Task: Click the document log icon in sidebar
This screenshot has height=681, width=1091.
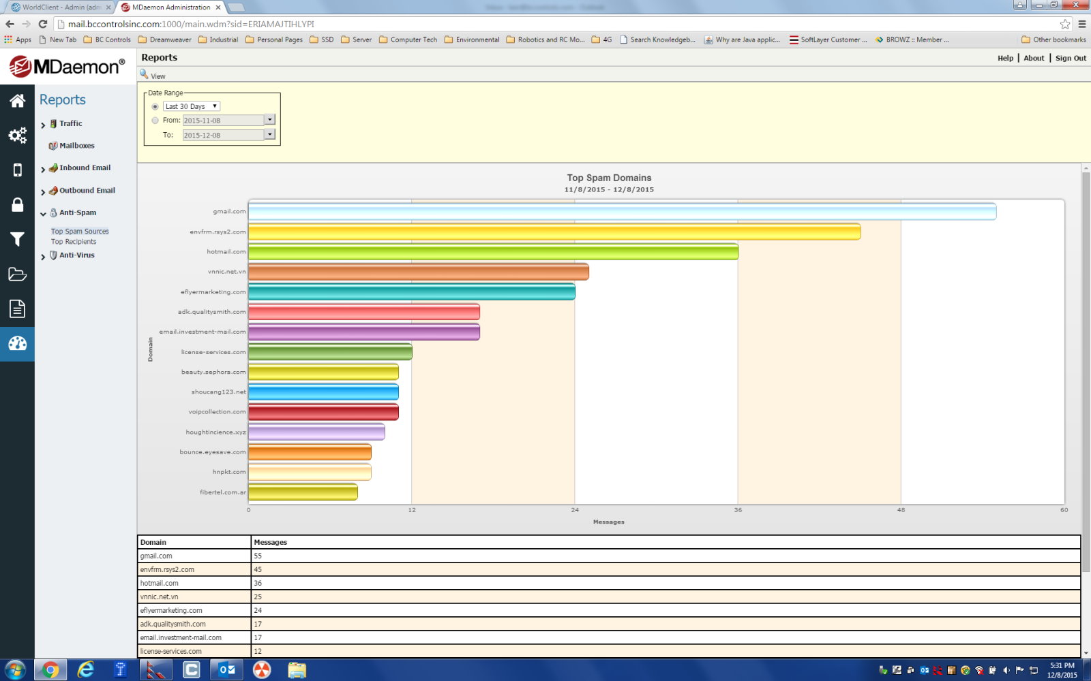Action: click(17, 309)
